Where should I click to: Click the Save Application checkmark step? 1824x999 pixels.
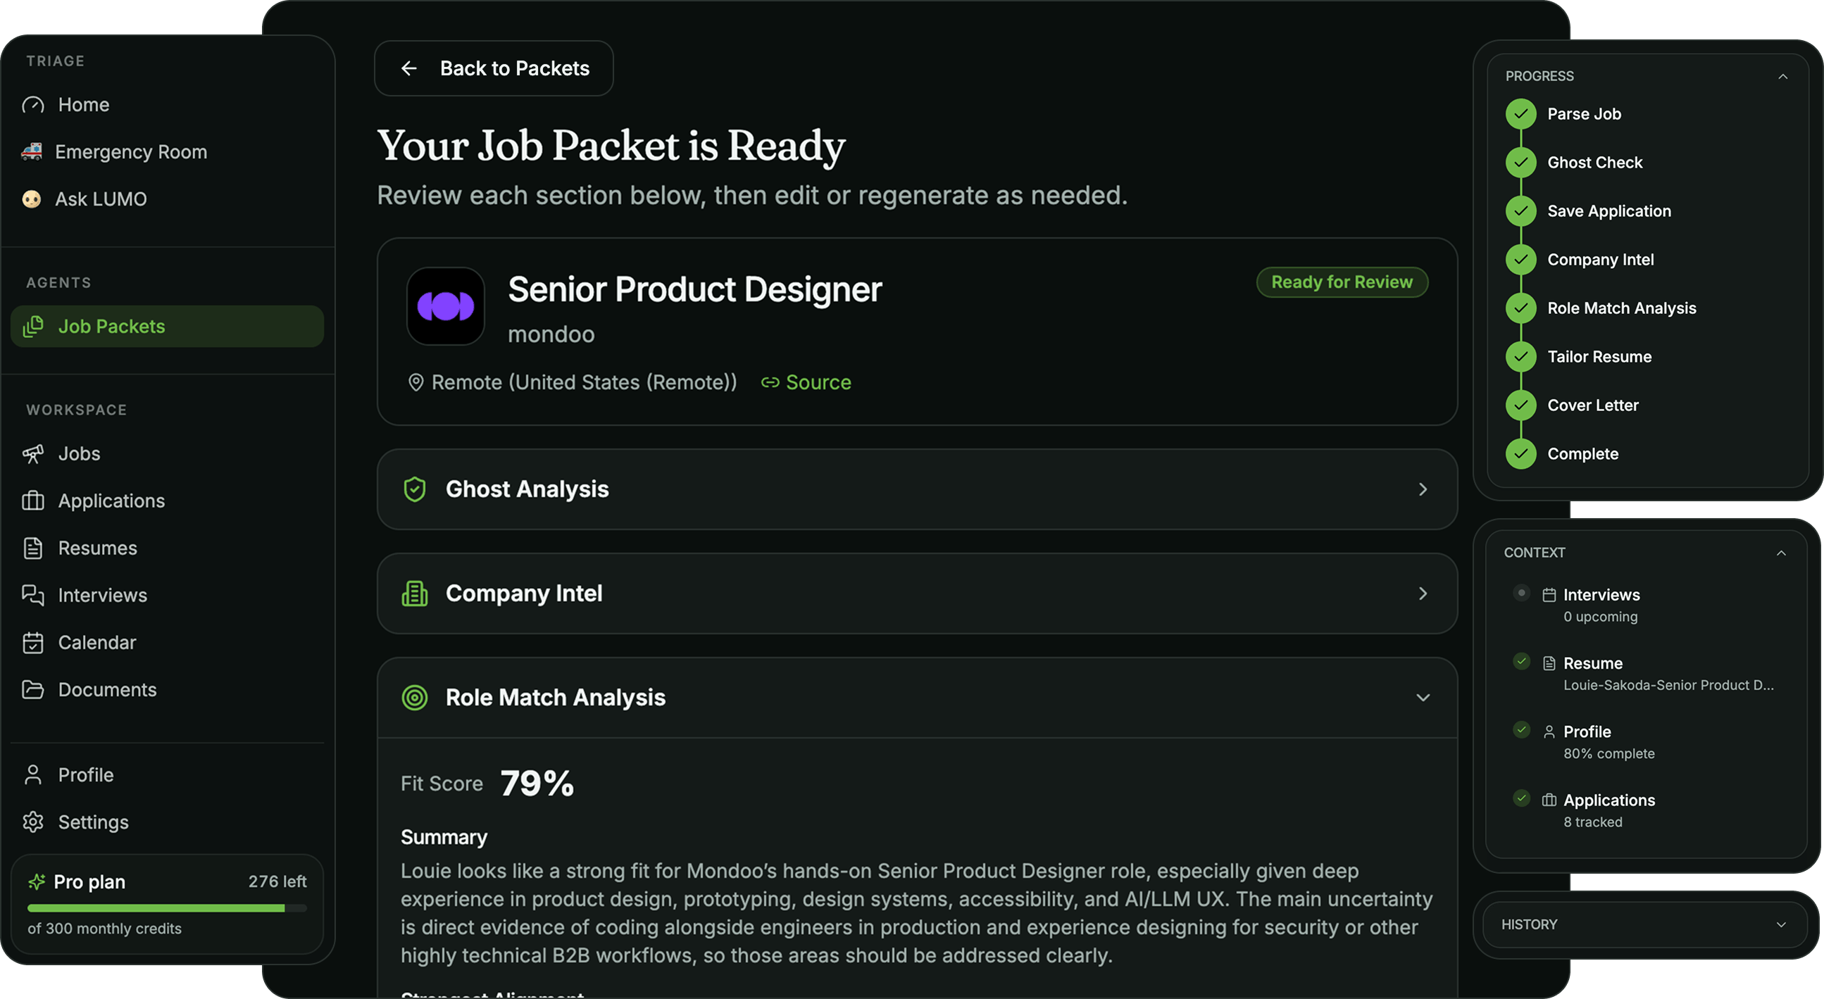coord(1521,211)
